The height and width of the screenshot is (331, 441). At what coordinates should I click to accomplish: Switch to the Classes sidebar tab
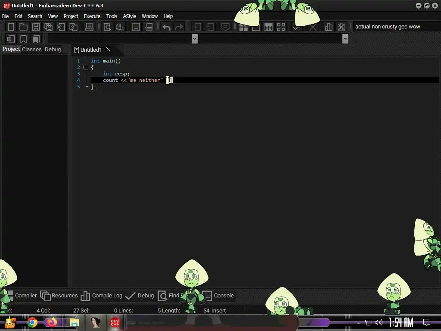pyautogui.click(x=32, y=49)
